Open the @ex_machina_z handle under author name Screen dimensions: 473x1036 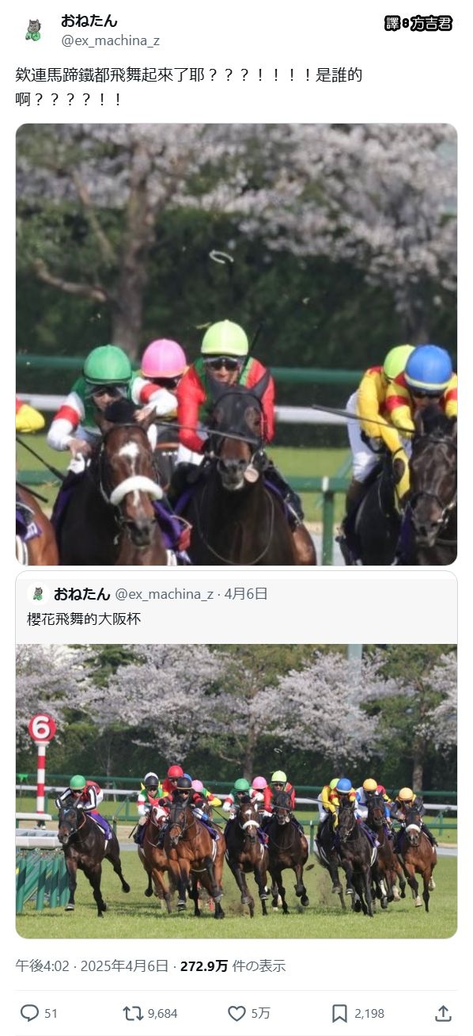pyautogui.click(x=110, y=40)
